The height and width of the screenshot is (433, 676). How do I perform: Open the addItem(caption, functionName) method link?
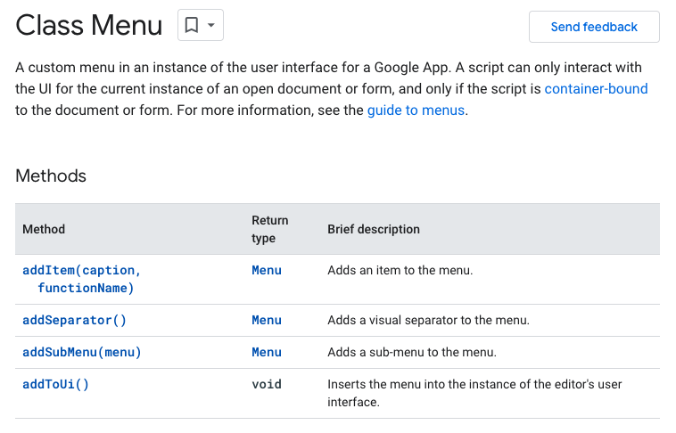(81, 279)
